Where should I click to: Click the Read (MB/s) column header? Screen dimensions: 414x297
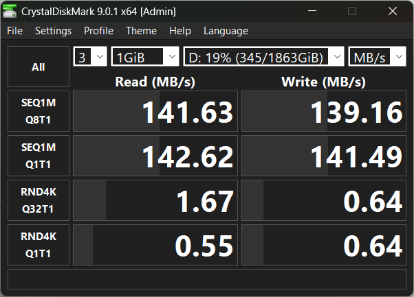tap(155, 82)
